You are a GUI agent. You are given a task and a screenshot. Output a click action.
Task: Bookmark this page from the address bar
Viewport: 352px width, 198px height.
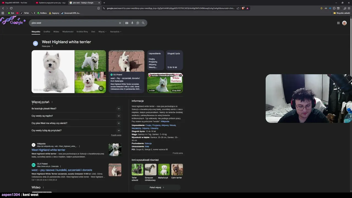[x=98, y=8]
